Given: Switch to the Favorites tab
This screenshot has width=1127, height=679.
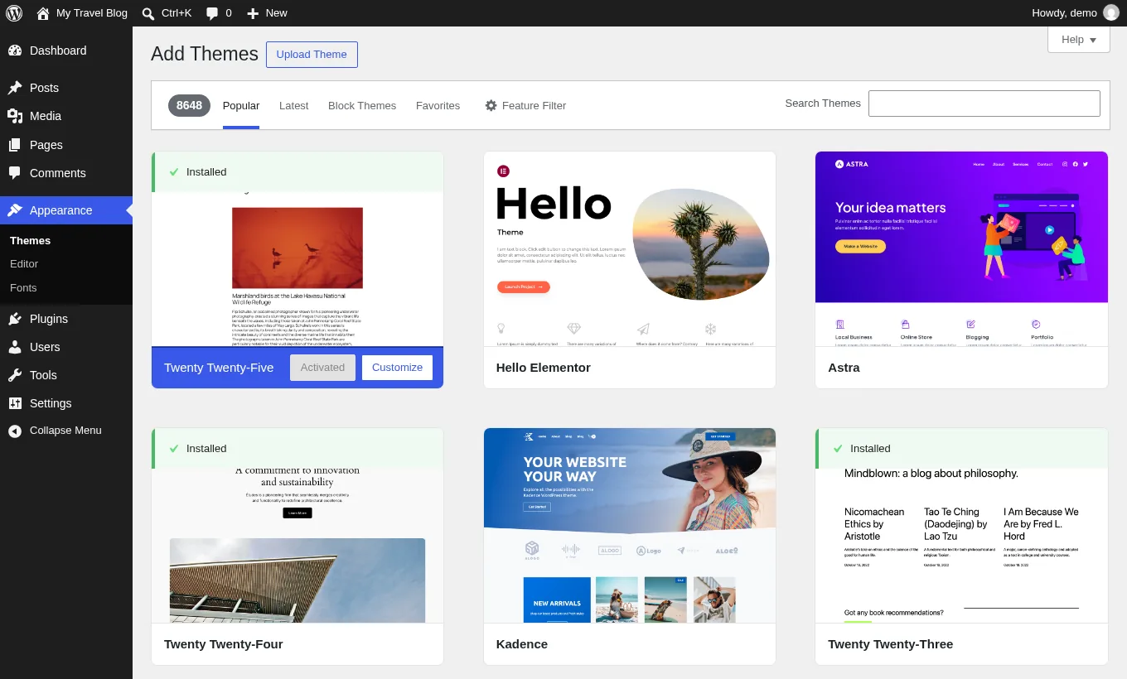Looking at the screenshot, I should pos(438,105).
